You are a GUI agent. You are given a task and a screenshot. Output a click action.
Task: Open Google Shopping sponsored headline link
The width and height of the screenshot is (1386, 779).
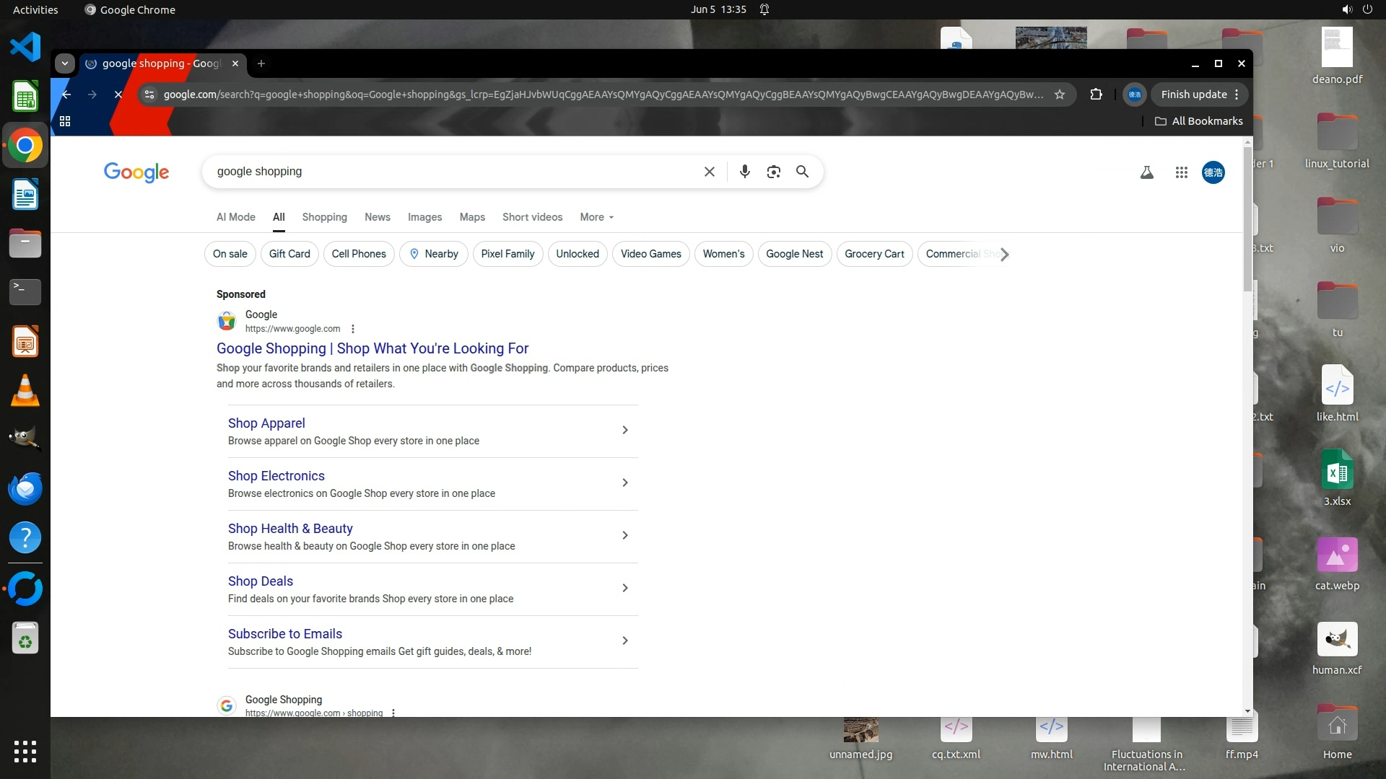tap(372, 348)
